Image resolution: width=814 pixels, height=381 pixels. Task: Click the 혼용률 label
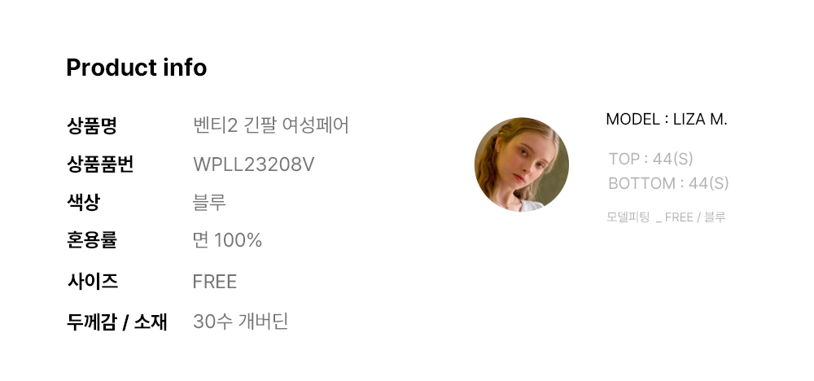click(92, 240)
